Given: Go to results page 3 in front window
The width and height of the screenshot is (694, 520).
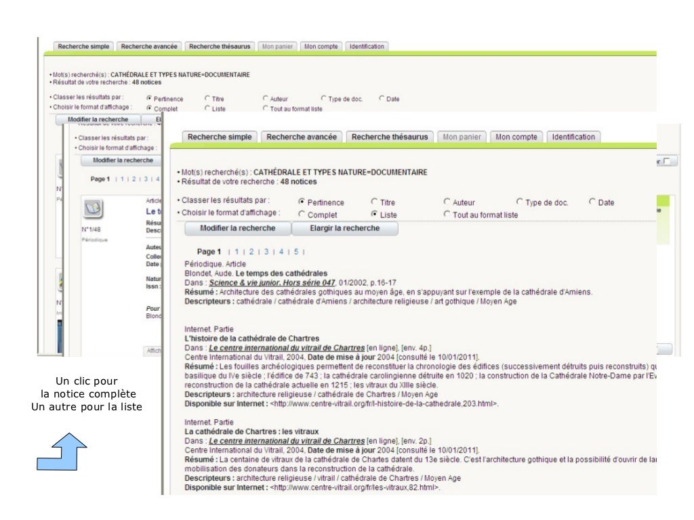Looking at the screenshot, I should tap(266, 252).
